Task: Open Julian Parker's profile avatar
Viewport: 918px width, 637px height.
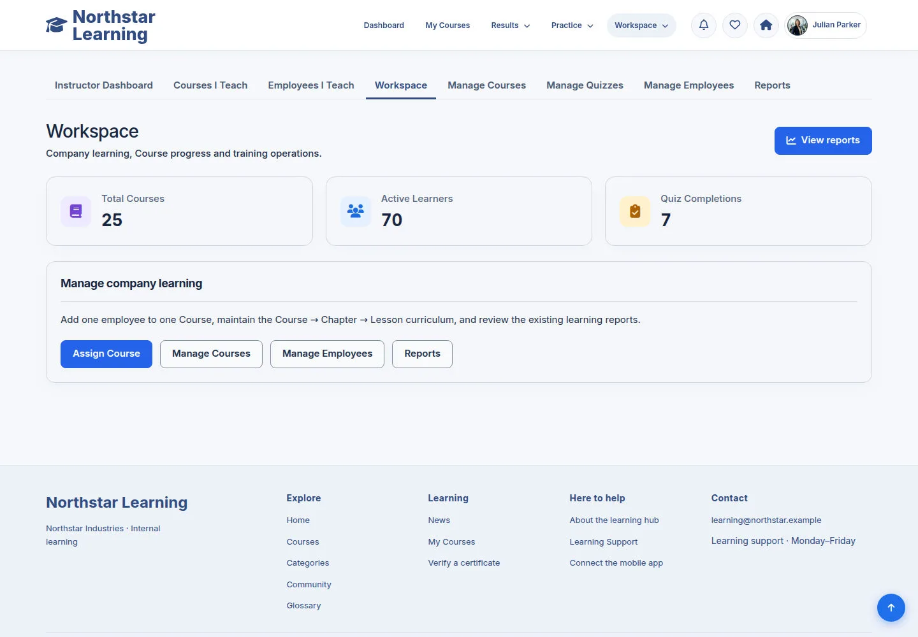Action: tap(798, 25)
